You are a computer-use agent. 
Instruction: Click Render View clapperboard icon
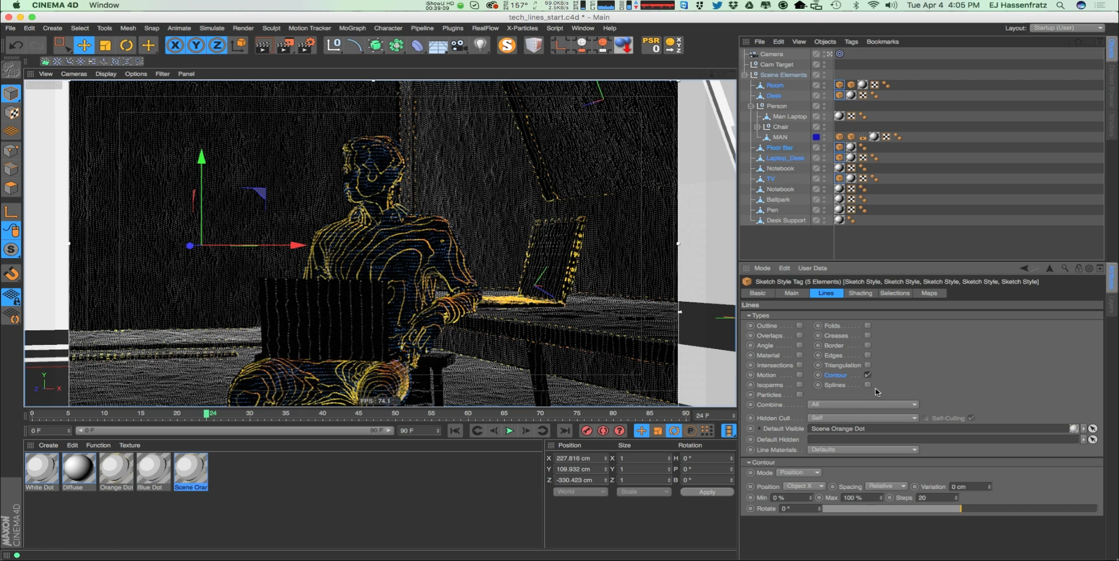[263, 45]
